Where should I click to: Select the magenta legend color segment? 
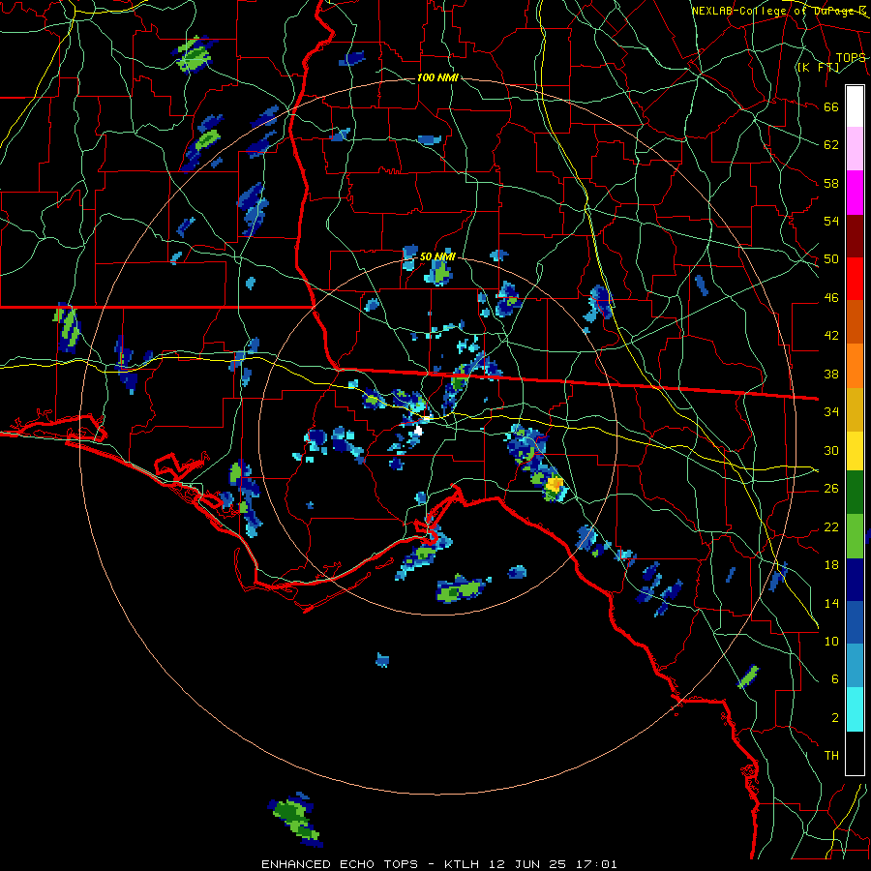click(x=855, y=193)
